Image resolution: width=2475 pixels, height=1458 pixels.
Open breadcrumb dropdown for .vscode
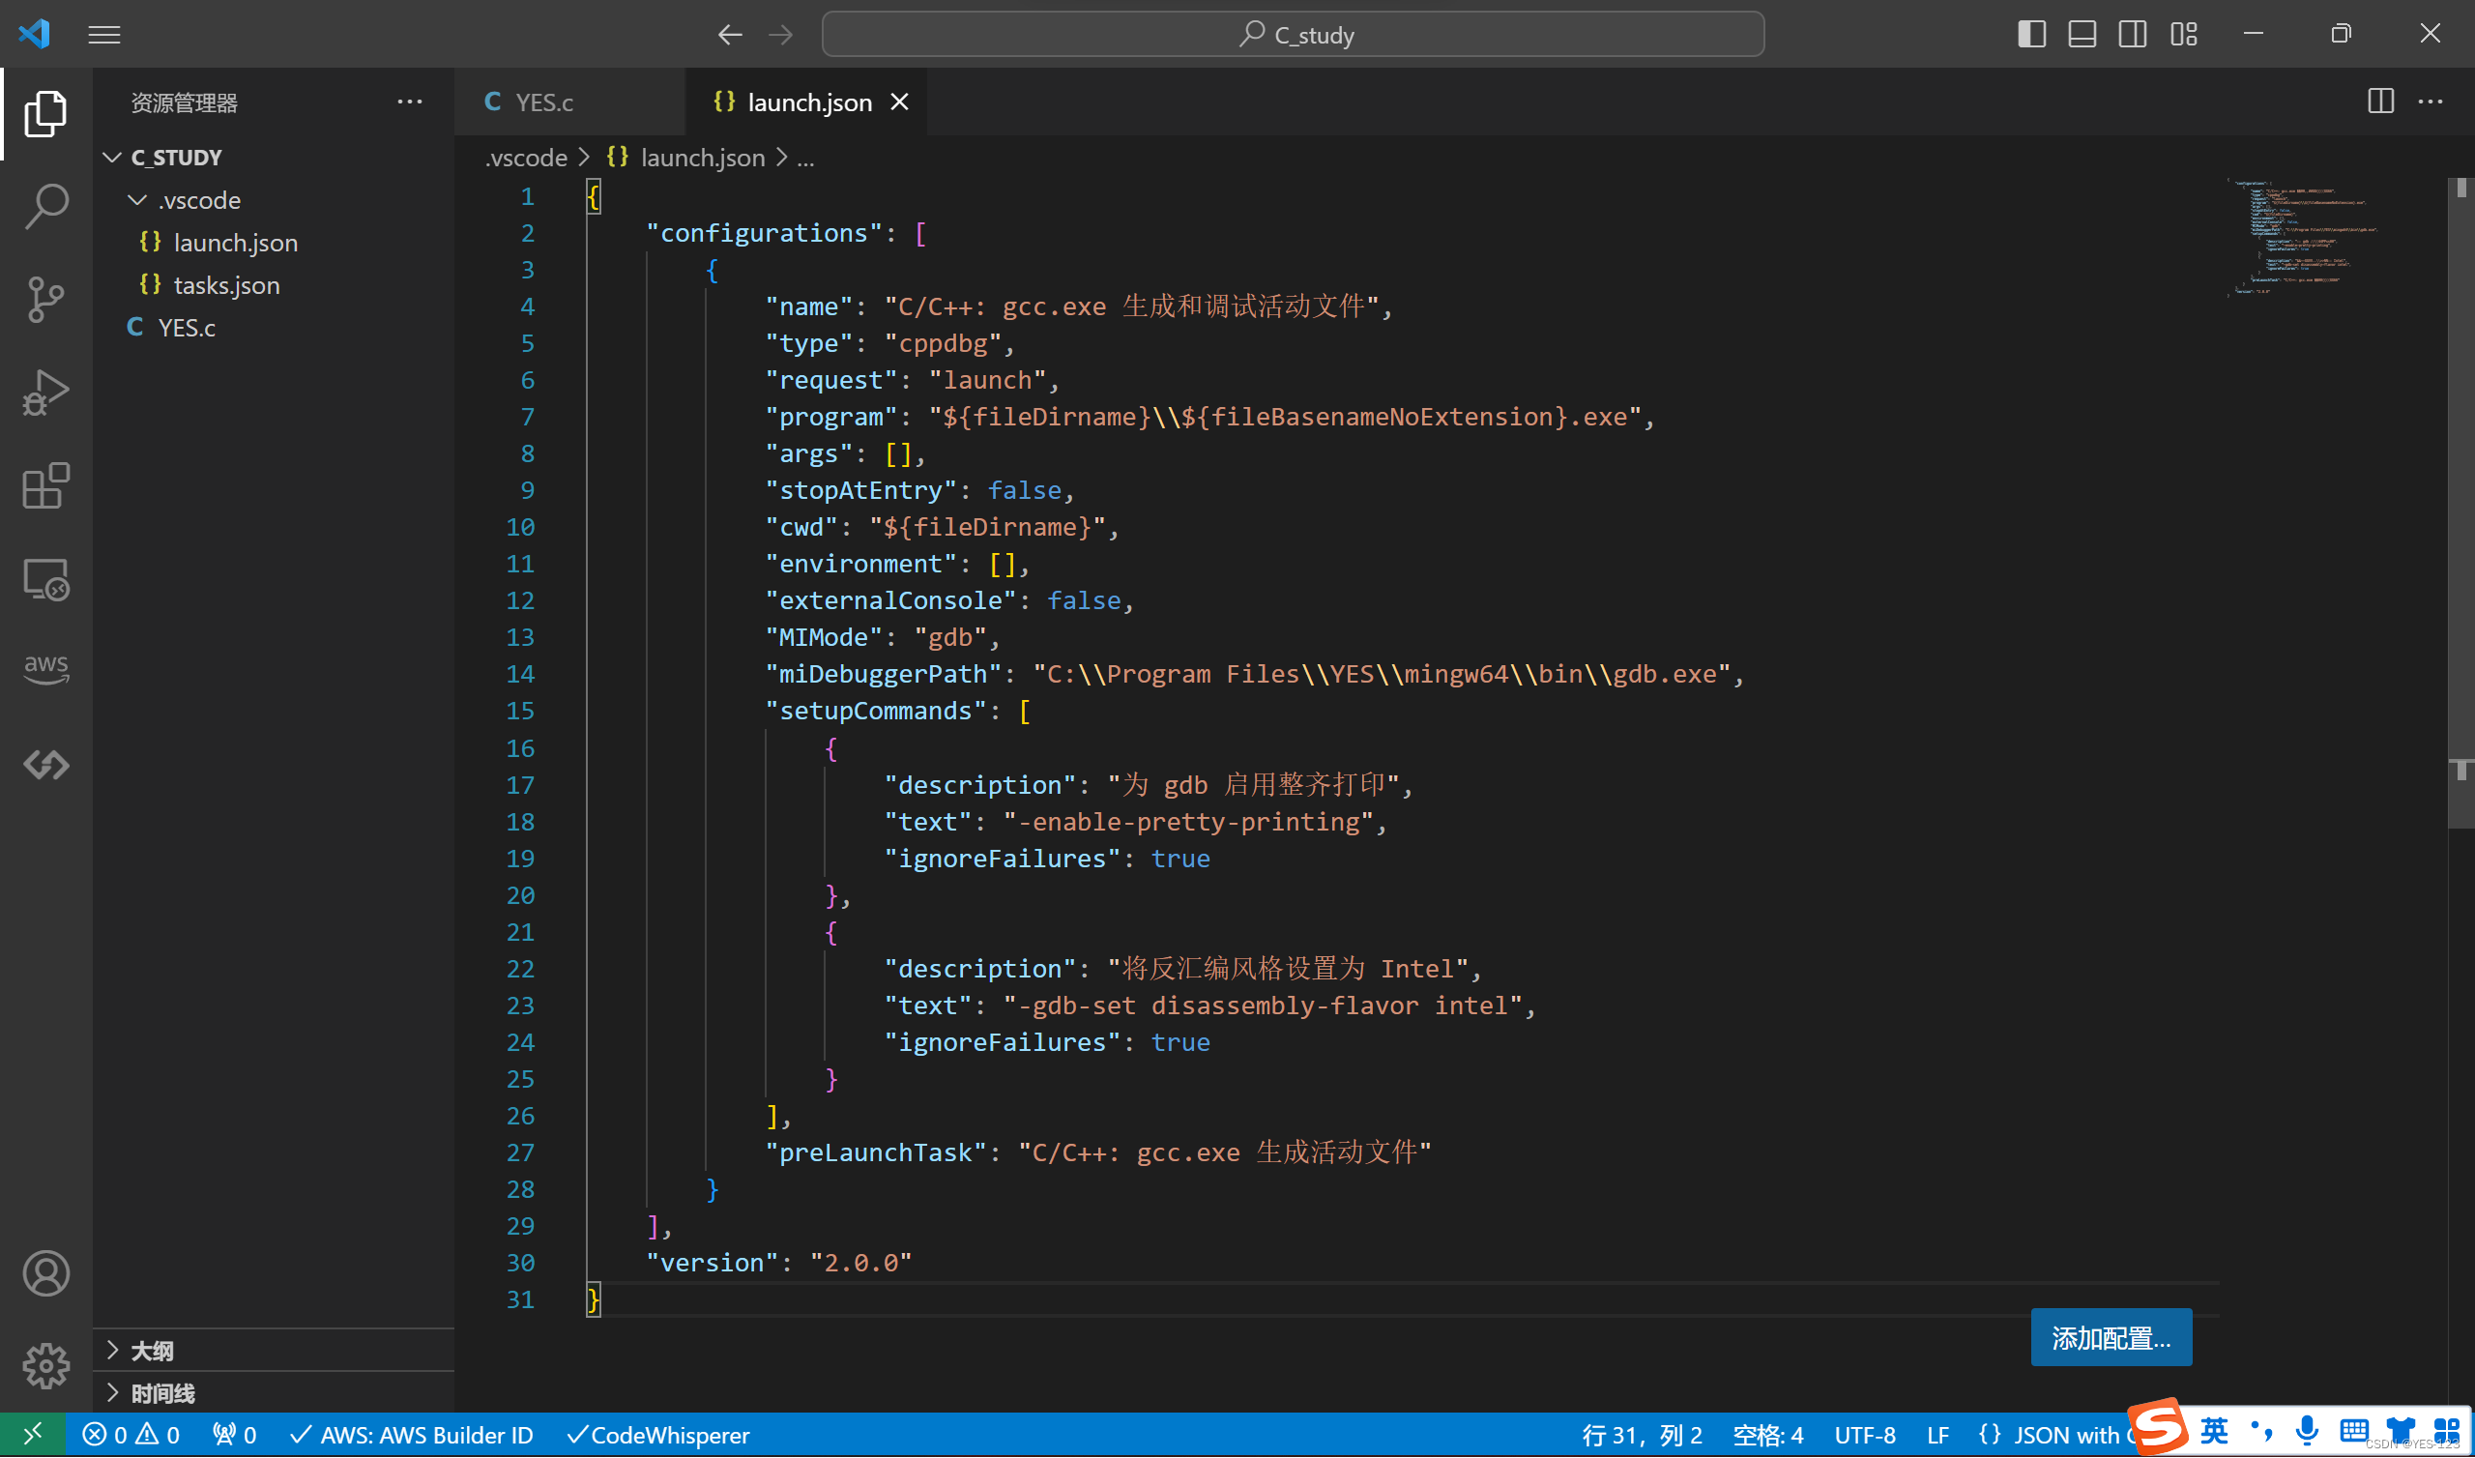pyautogui.click(x=525, y=158)
